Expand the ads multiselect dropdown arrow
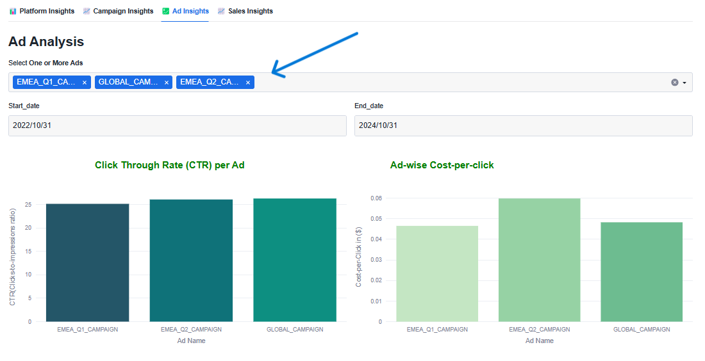 point(684,83)
